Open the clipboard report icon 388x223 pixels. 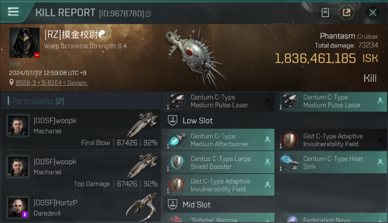[325, 12]
